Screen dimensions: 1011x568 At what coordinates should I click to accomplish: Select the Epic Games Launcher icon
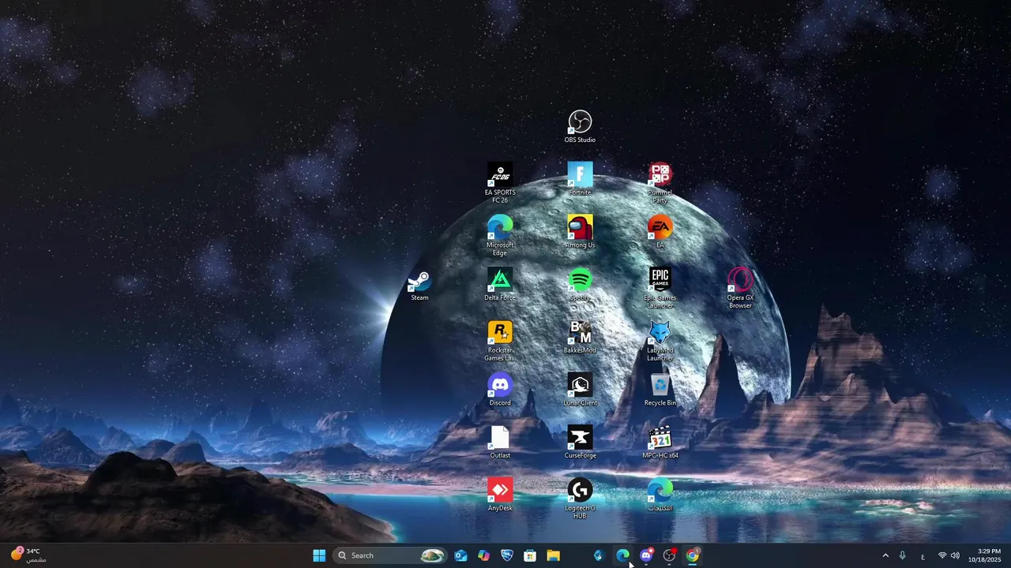660,289
